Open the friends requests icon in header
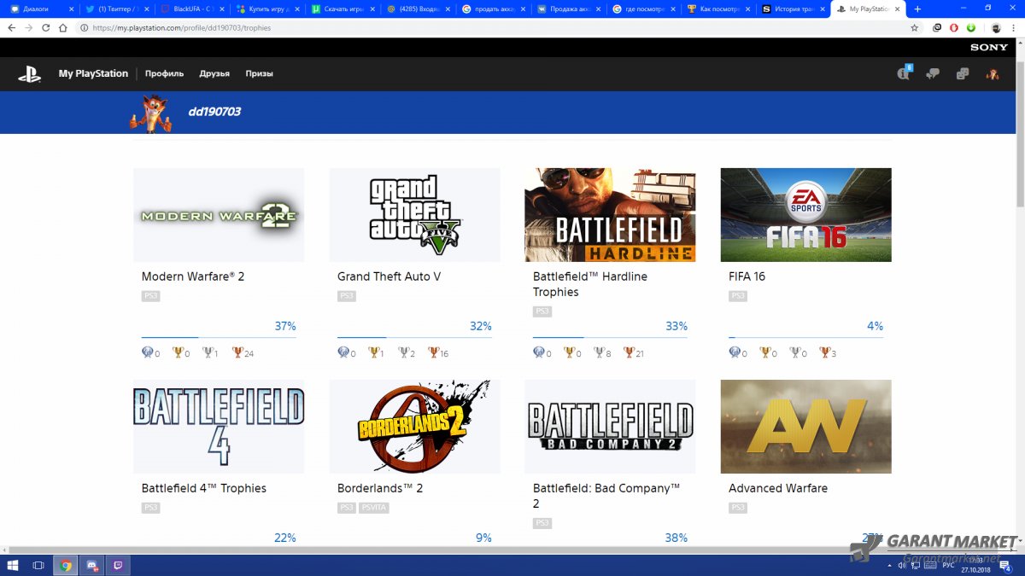Viewport: 1025px width, 576px height. (933, 73)
